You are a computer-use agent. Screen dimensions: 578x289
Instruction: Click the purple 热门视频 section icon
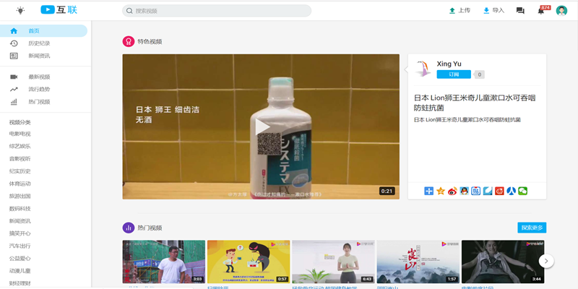click(129, 228)
